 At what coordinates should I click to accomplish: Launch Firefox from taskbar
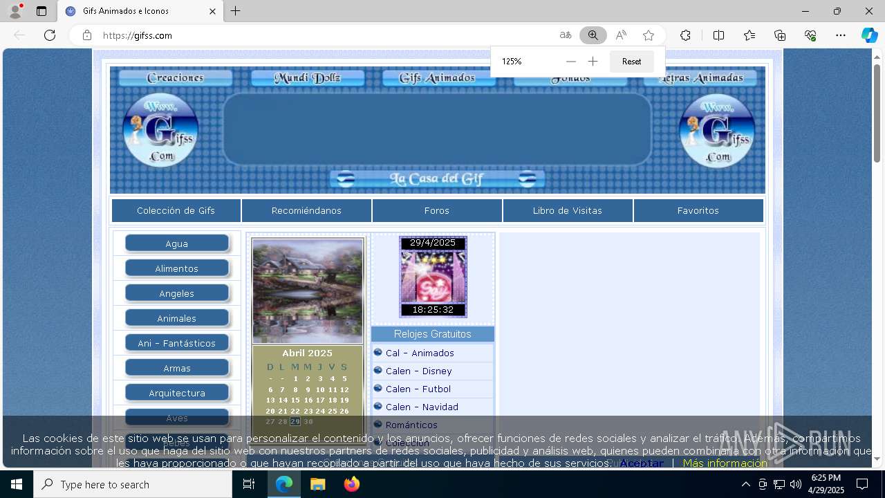click(x=351, y=484)
